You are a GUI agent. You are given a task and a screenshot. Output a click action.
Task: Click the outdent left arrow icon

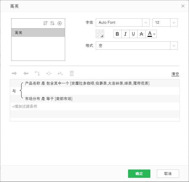click(26, 73)
